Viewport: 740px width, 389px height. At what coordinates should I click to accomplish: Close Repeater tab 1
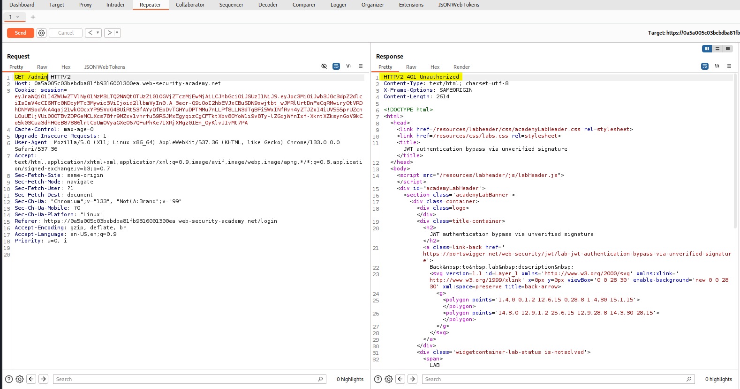18,17
